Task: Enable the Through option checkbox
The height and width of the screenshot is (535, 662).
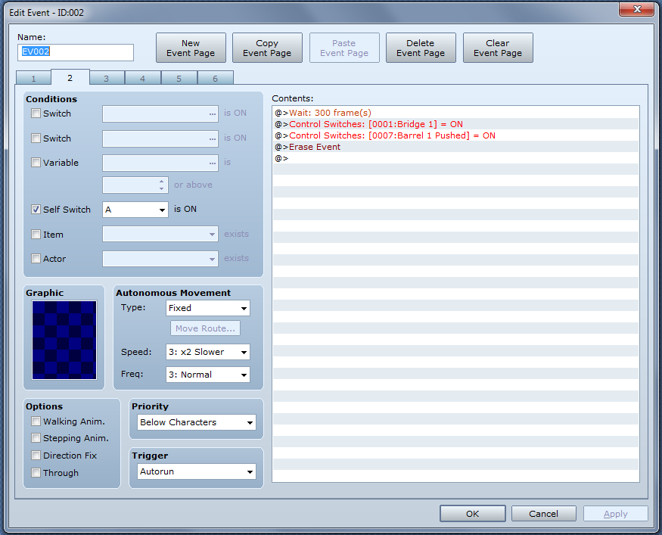Action: 36,473
